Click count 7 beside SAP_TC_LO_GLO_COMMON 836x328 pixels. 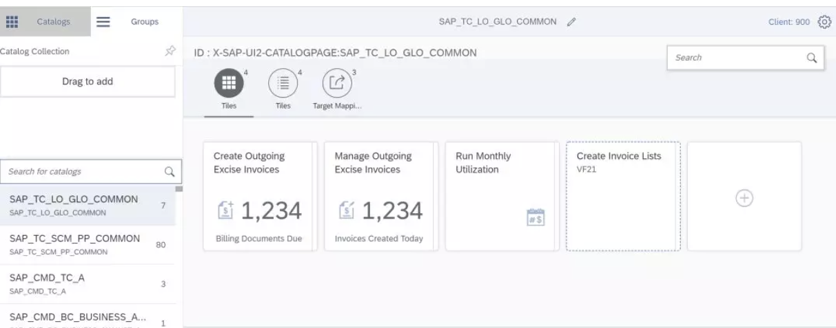click(x=163, y=204)
